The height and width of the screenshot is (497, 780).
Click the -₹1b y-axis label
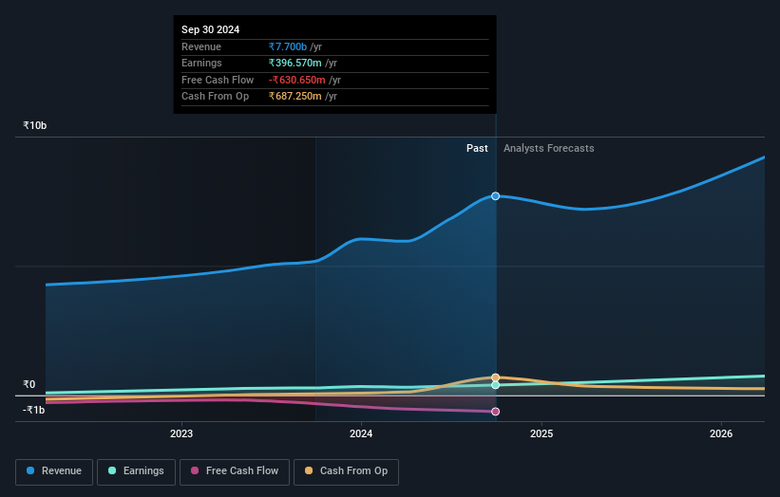coord(34,410)
